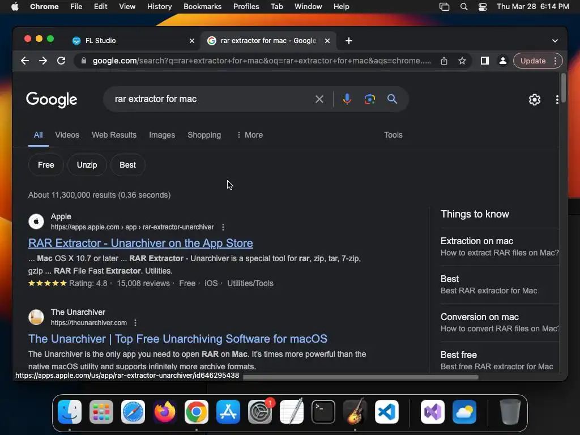
Task: Apply the Unzip filter chip
Action: [87, 165]
